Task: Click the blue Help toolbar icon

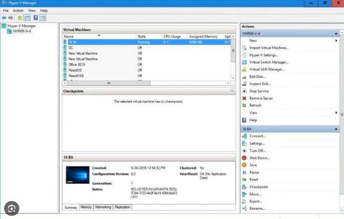Action: pos(35,18)
